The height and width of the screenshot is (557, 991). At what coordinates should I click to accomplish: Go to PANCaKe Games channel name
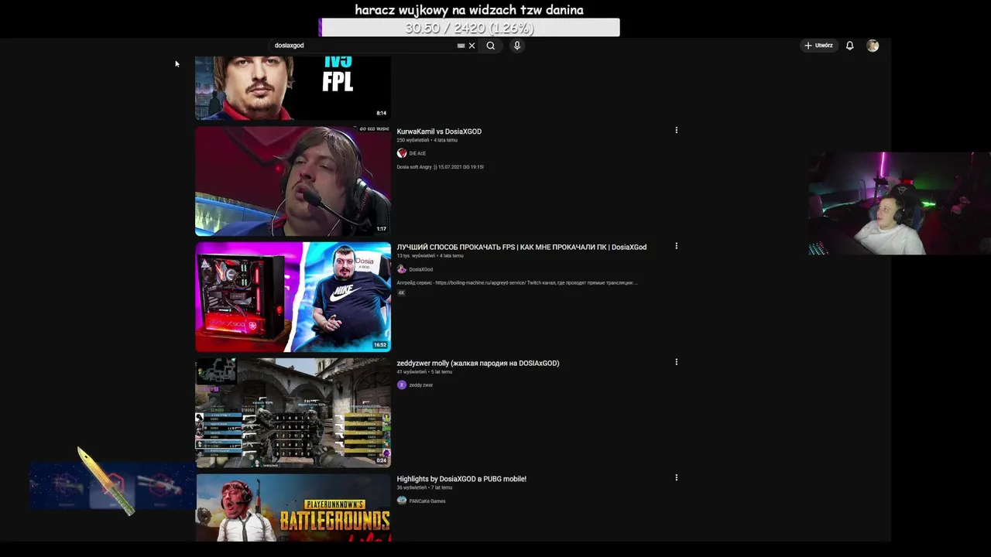click(x=427, y=501)
